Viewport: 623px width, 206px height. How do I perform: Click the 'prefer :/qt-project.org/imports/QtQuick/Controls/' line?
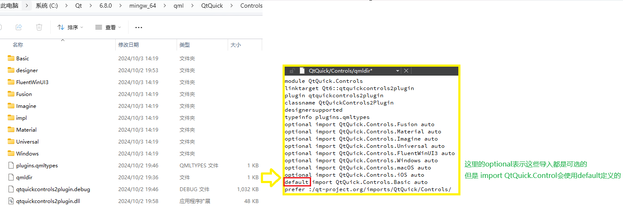[368, 189]
